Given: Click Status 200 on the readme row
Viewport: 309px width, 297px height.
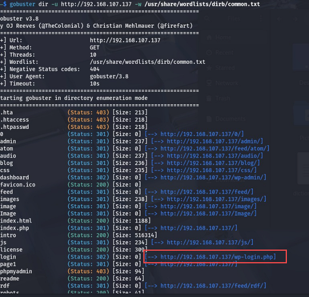Looking at the screenshot, I should point(88,278).
